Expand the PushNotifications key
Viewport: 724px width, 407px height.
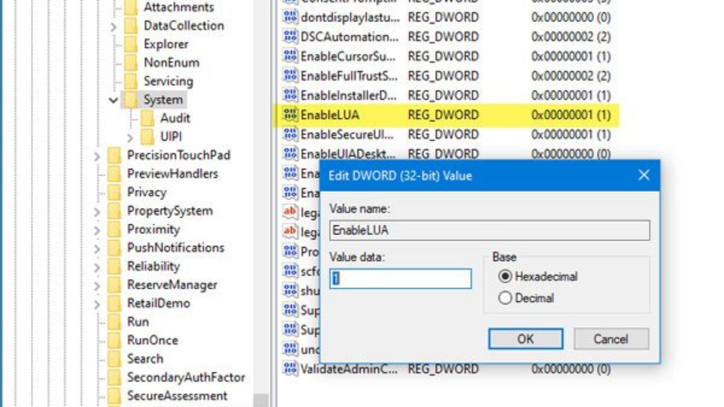click(x=97, y=248)
